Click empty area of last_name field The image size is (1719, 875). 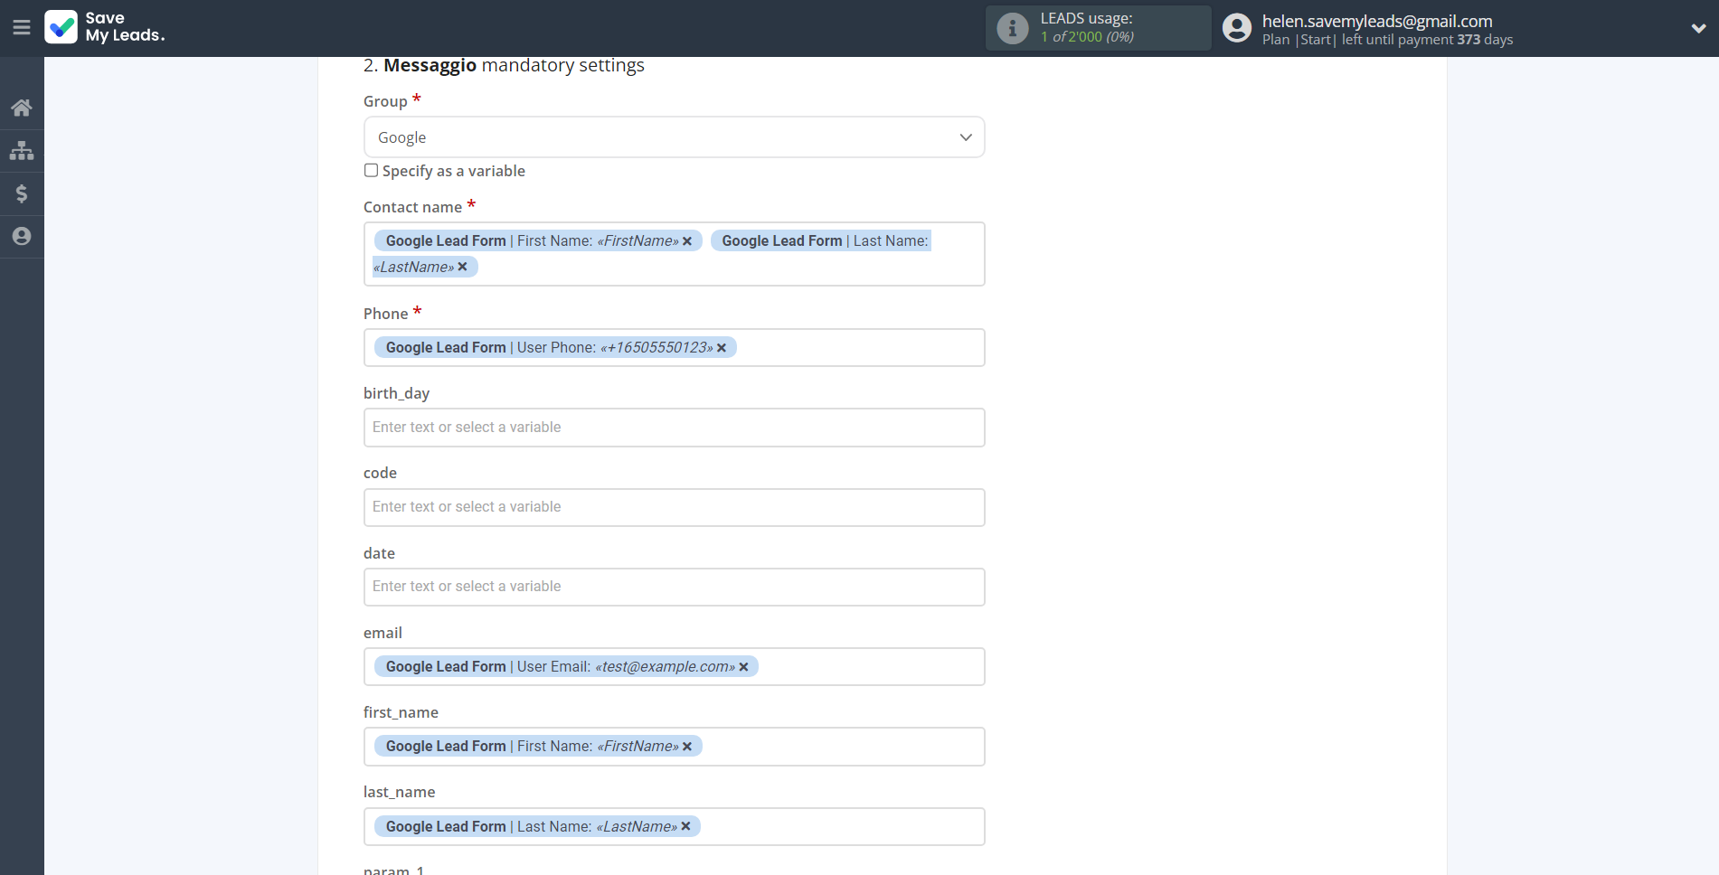pos(841,826)
